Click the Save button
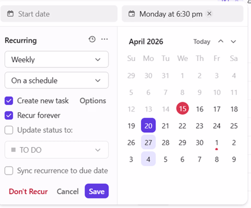The width and height of the screenshot is (251, 208). point(97,191)
